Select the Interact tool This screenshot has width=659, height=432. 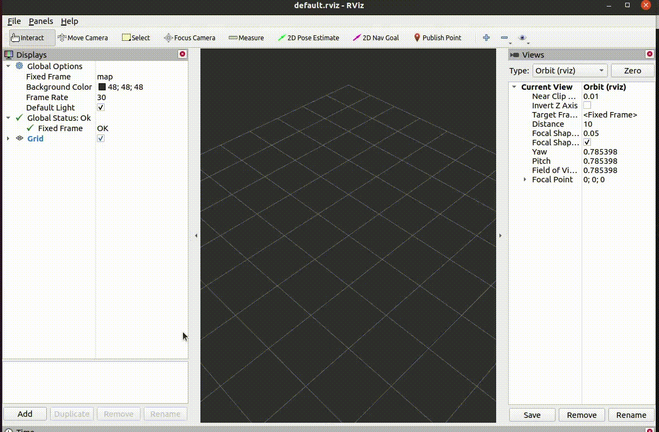point(30,38)
